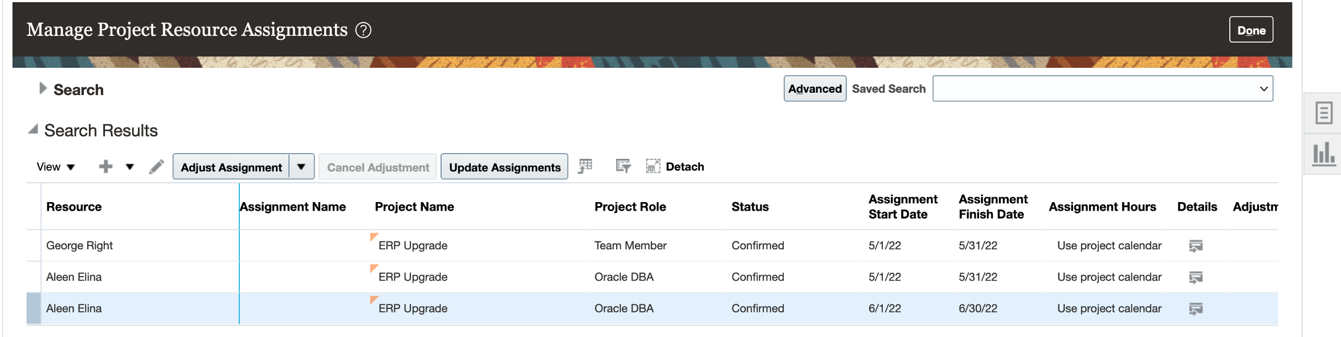Click the query by example filter icon
1341x337 pixels.
point(623,166)
